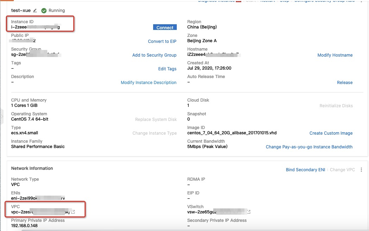Screen dimensions: 369x231
Task: Select the 5Mbps (Peak Value) bandwidth text
Action: click(x=207, y=146)
